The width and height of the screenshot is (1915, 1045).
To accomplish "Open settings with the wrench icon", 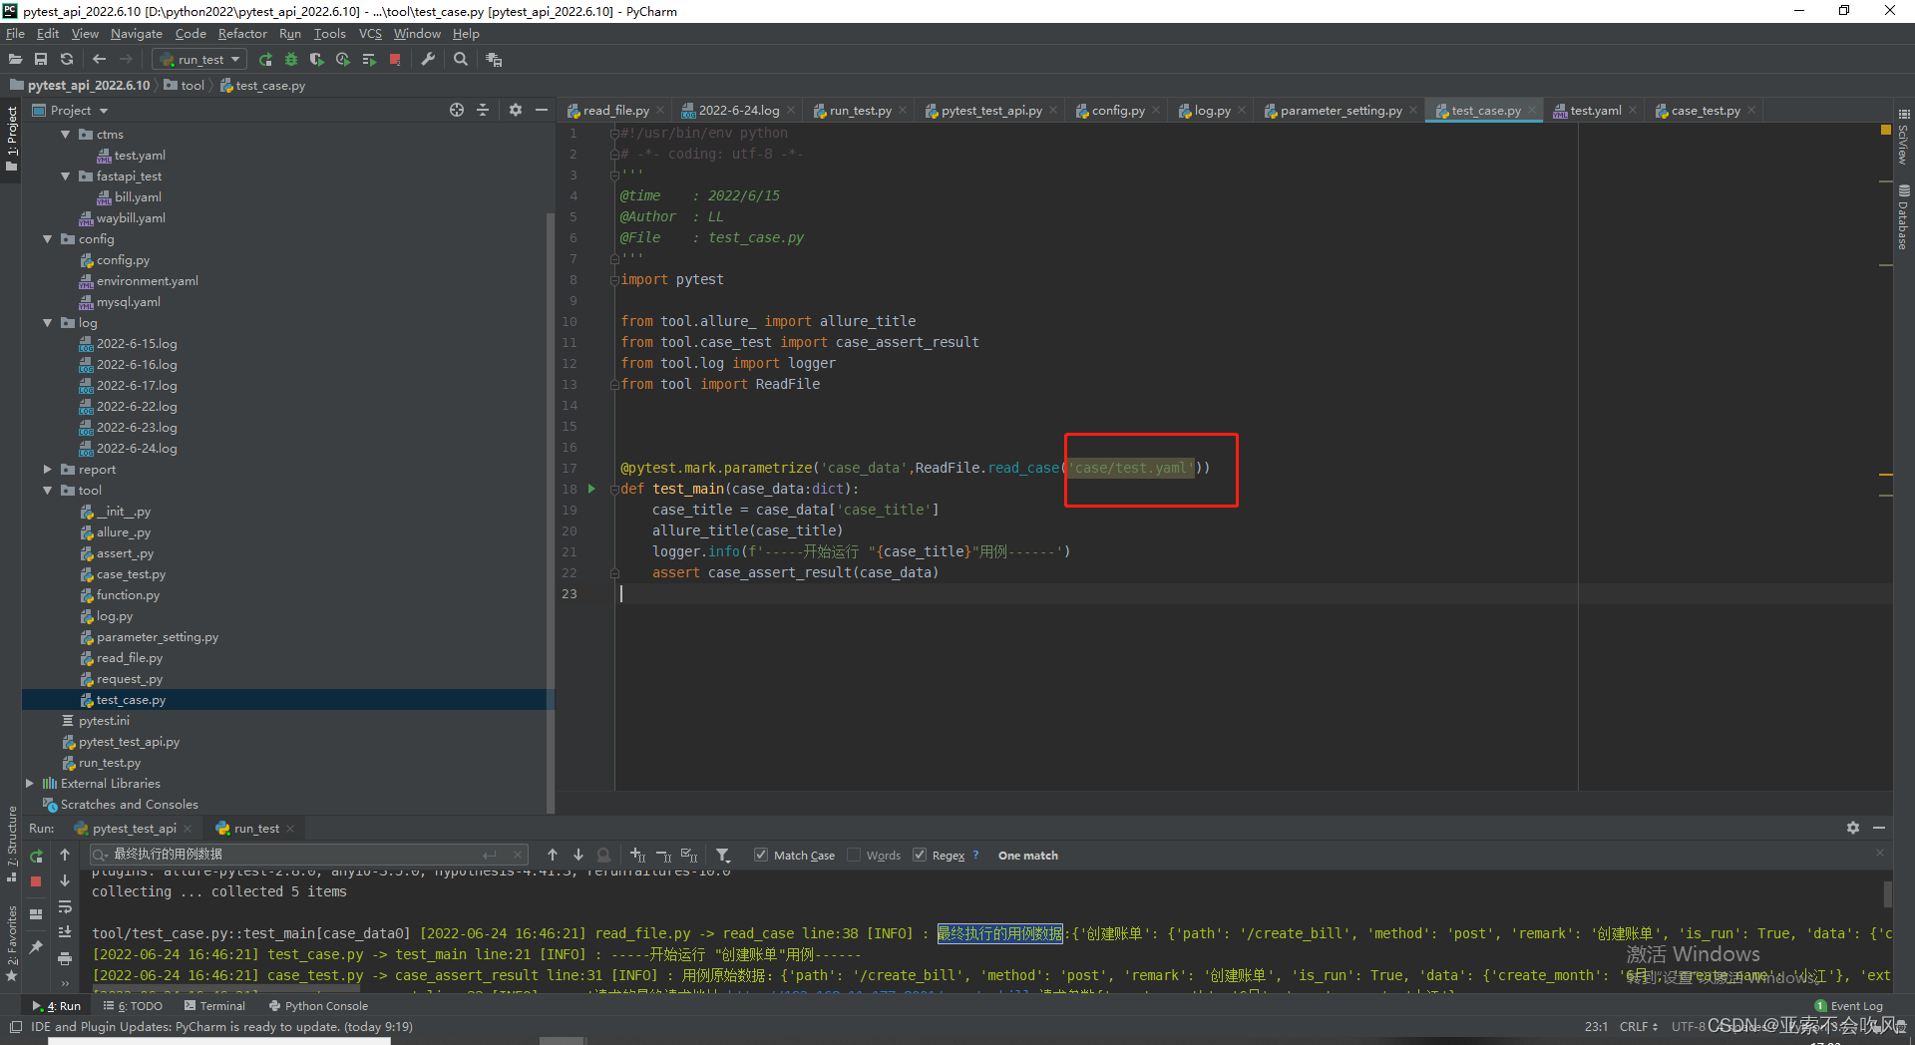I will [x=428, y=60].
